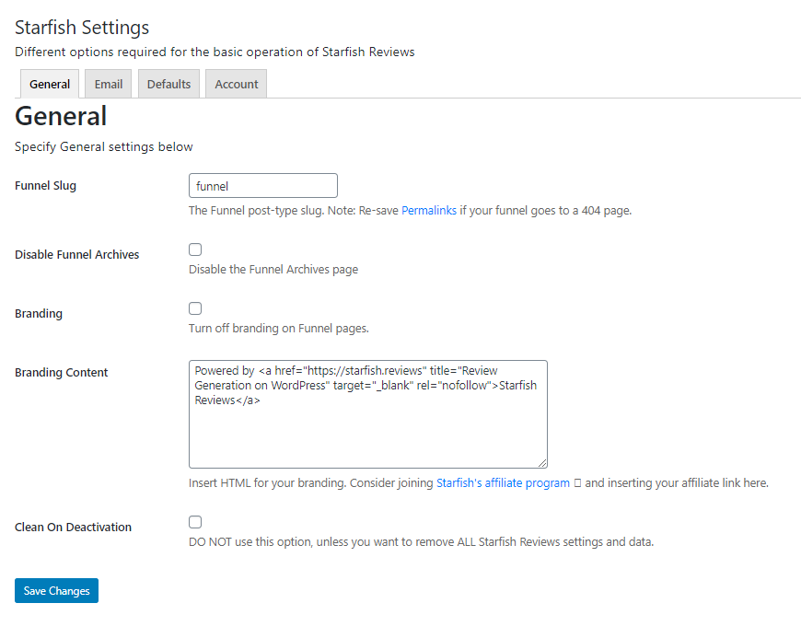The image size is (801, 638).
Task: Click the 'Disable the Funnel Archives page' description
Action: pos(273,269)
